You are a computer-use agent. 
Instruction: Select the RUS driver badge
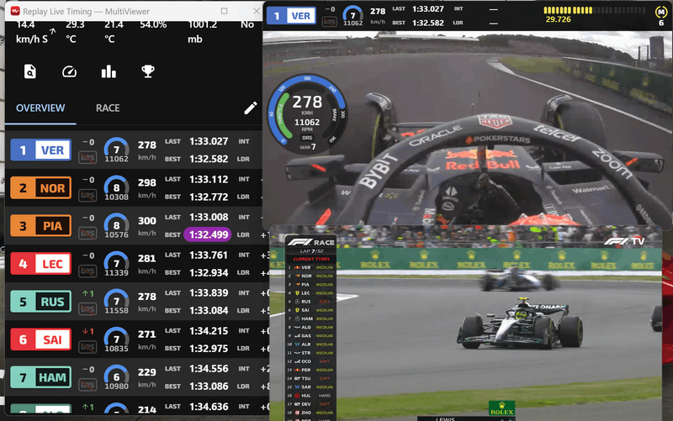pos(40,302)
